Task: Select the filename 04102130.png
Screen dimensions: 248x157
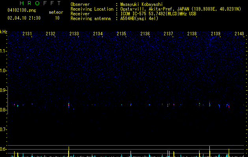Action: tap(22, 10)
